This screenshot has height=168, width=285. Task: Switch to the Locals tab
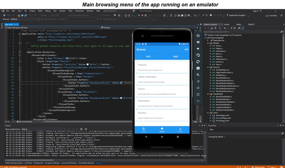pos(227,24)
